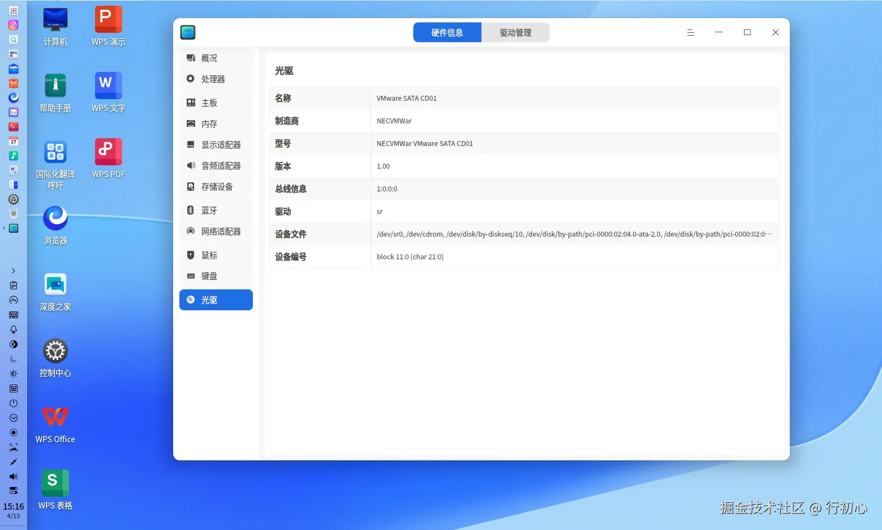Open the search magnifier in the dock
This screenshot has width=882, height=530.
coord(14,40)
